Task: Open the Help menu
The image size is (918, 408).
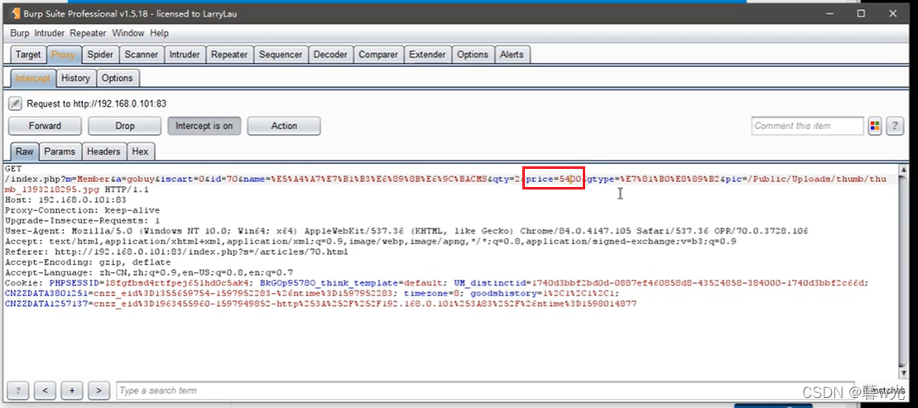Action: [x=159, y=33]
